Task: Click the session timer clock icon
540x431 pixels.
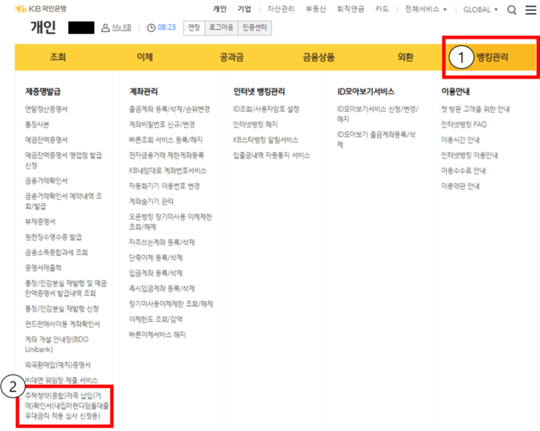Action: pyautogui.click(x=151, y=28)
